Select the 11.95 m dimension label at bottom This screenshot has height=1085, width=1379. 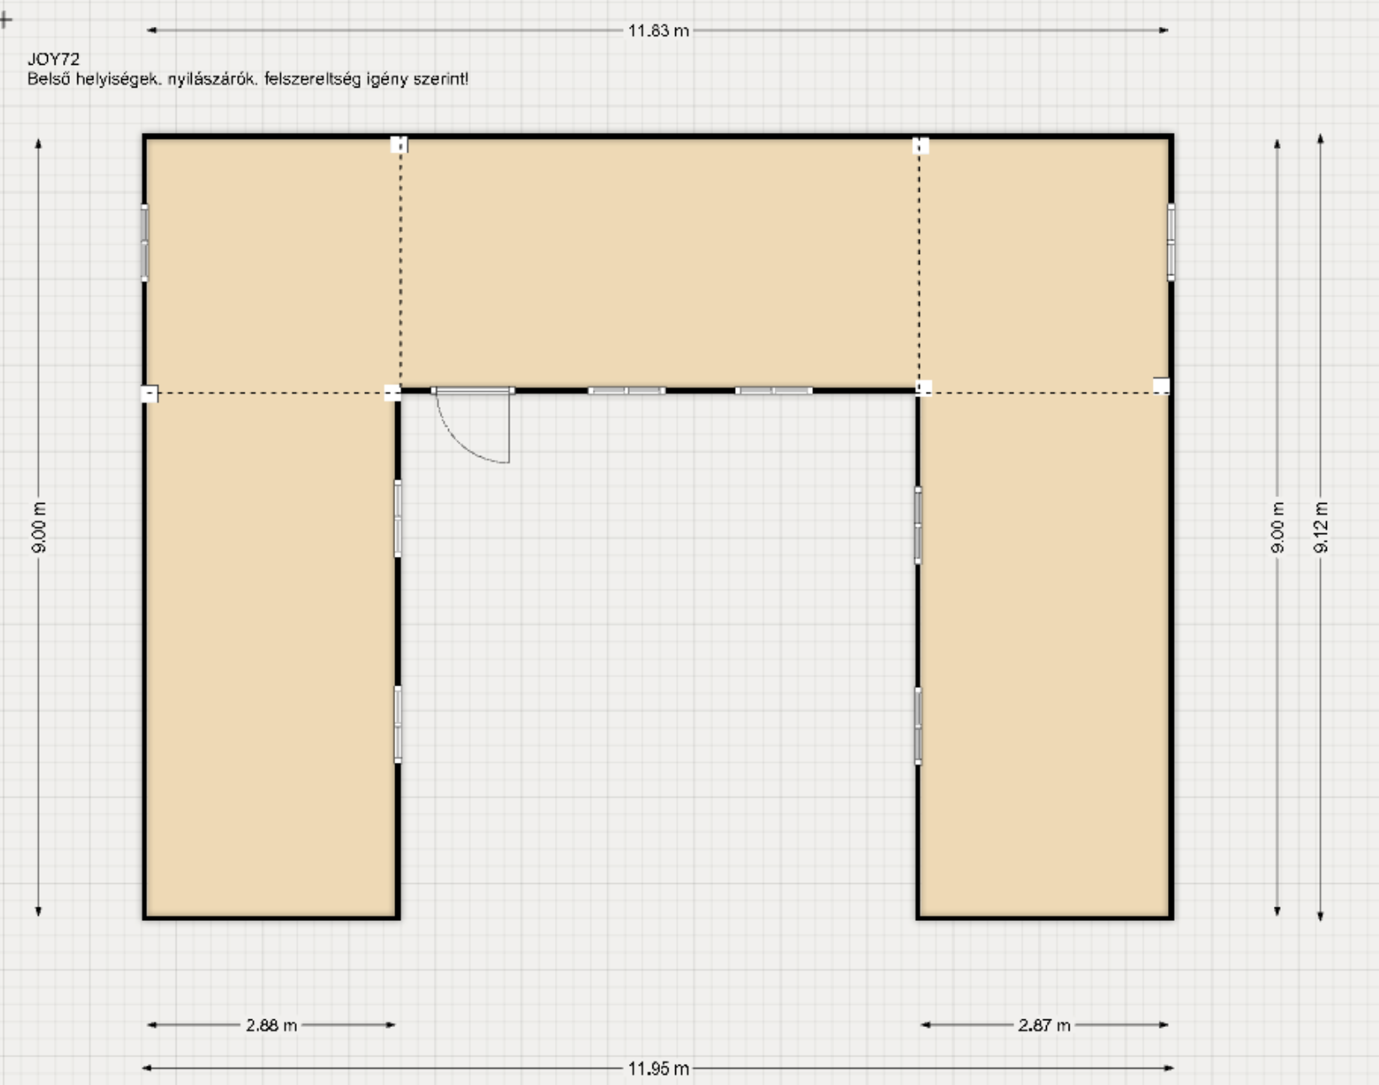[658, 1069]
